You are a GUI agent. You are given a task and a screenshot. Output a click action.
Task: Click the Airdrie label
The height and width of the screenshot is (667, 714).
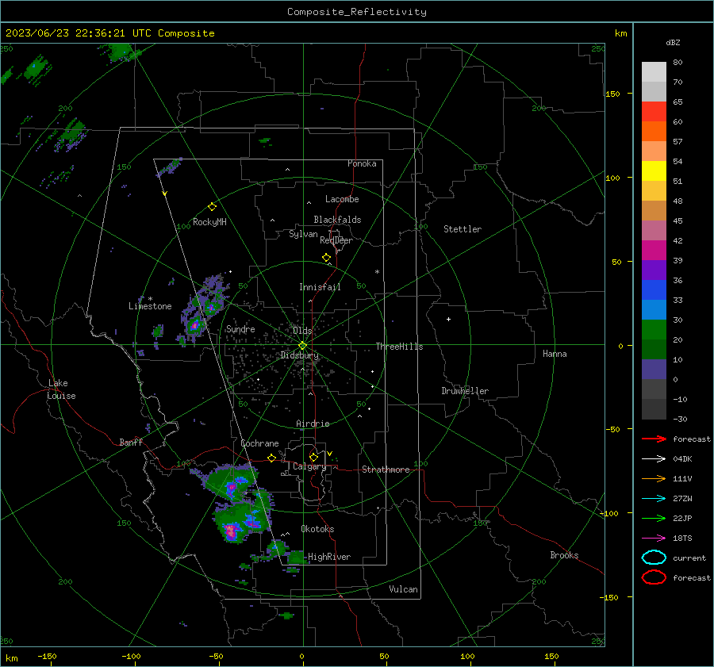(x=313, y=424)
